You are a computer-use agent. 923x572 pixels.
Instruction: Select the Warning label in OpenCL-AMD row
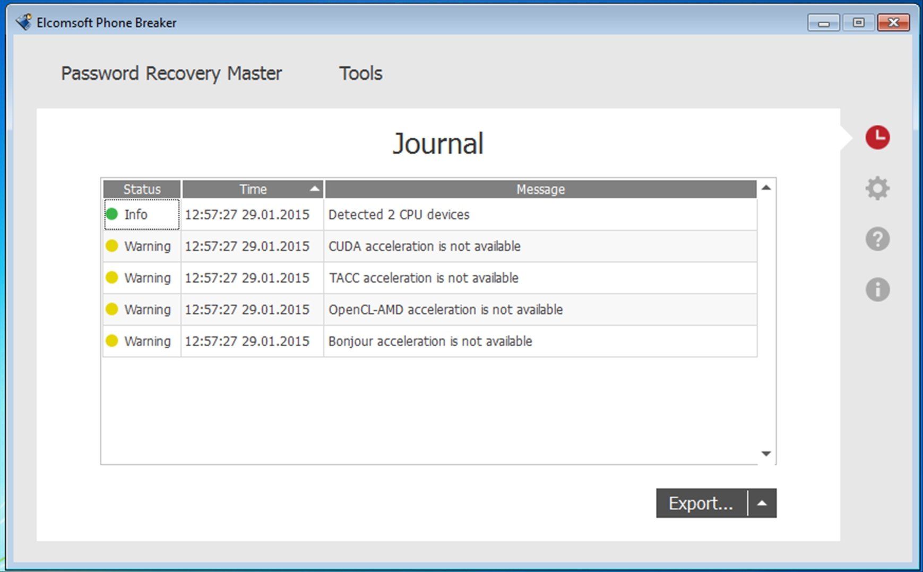148,310
